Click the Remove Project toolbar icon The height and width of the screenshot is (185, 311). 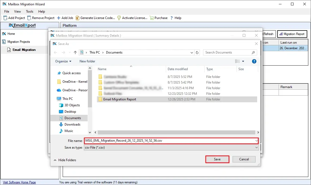click(29, 18)
